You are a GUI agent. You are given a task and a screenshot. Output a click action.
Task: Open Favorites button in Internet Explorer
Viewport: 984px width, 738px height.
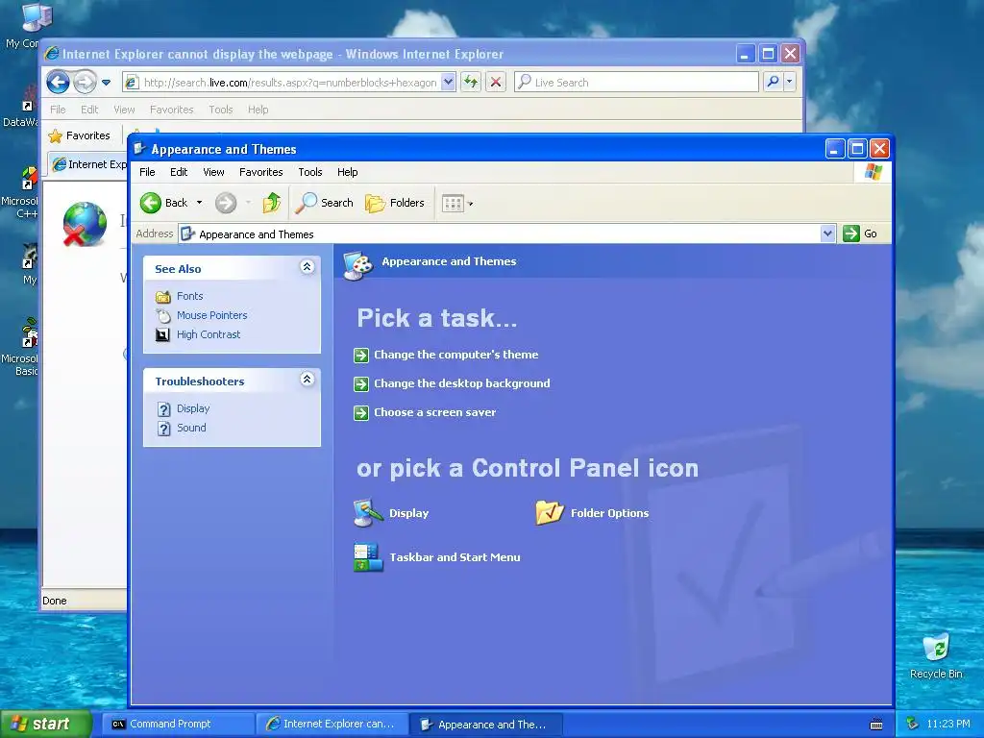pyautogui.click(x=80, y=135)
